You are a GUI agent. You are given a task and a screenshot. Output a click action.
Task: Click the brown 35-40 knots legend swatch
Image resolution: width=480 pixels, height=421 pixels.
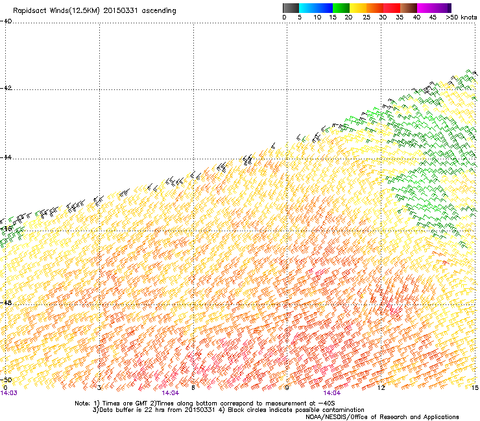point(409,8)
